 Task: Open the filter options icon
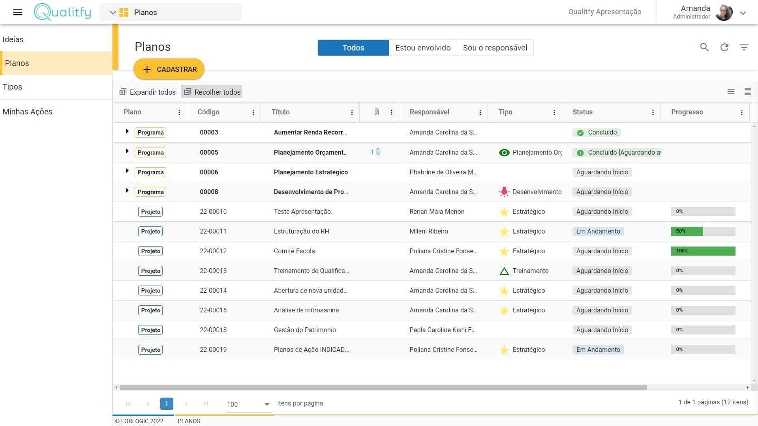pyautogui.click(x=744, y=48)
